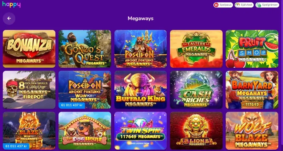Open 5 Lions Megaways game
283x151 pixels.
tap(196, 131)
